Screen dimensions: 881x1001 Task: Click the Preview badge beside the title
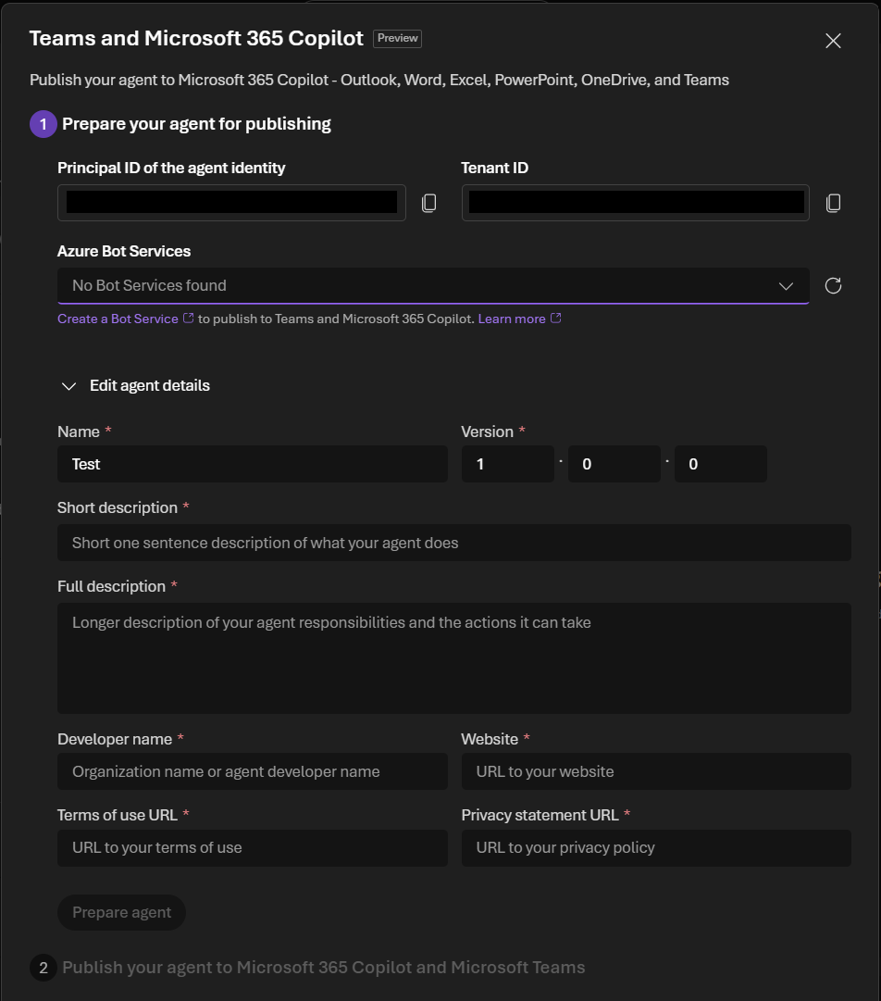click(x=397, y=38)
